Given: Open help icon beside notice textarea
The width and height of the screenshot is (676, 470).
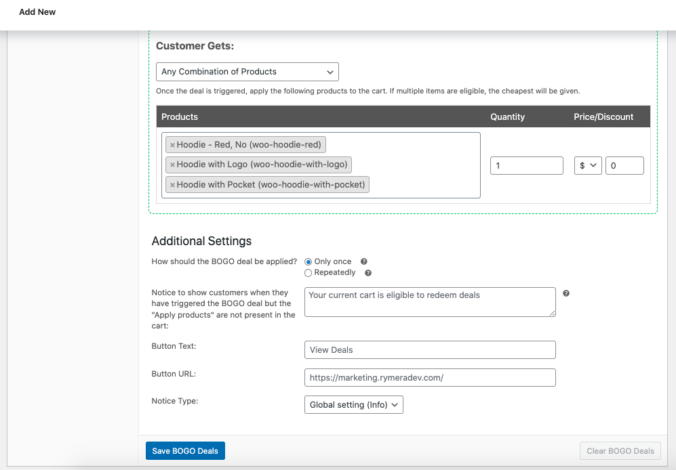Looking at the screenshot, I should pyautogui.click(x=566, y=293).
